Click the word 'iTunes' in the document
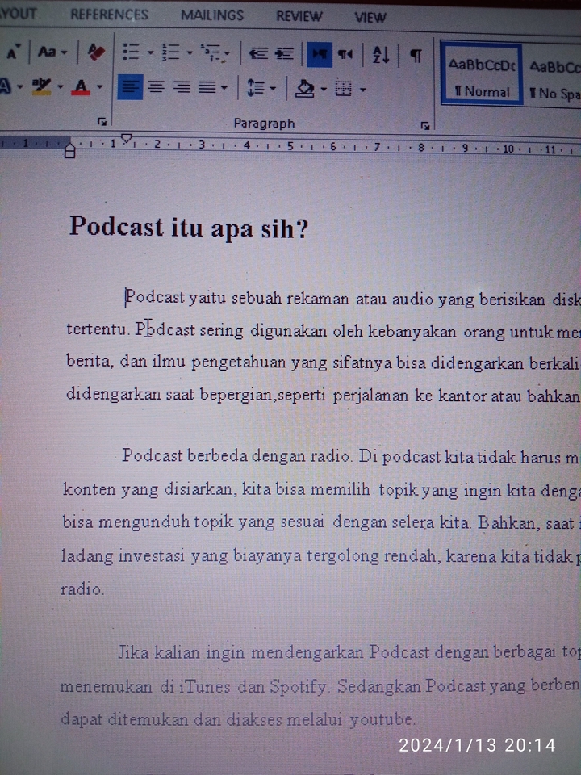This screenshot has height=775, width=581. [x=204, y=687]
